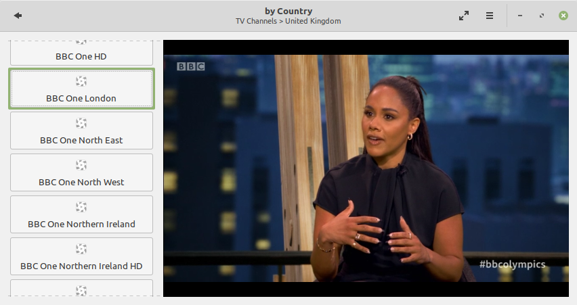Choose the BBC One North West channel
Screen dimensions: 577x305
click(81, 172)
